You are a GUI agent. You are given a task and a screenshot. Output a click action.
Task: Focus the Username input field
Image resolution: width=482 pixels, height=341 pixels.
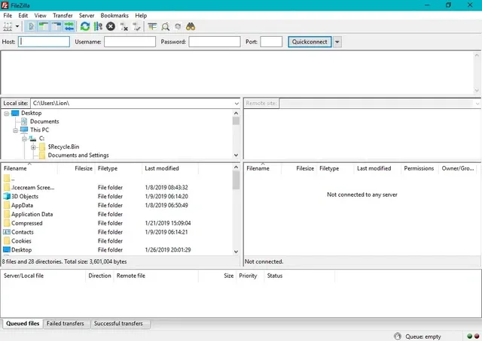(130, 42)
